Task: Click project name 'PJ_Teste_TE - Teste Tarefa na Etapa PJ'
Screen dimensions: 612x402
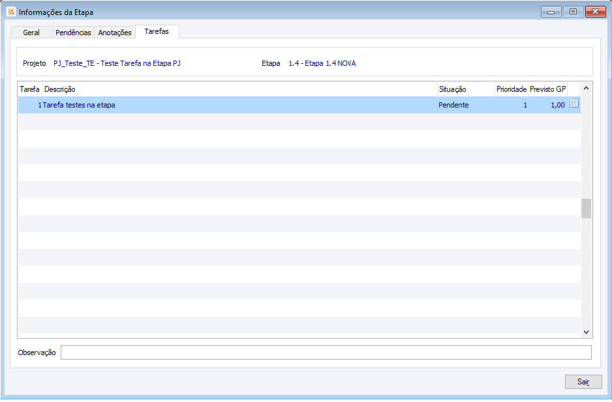Action: point(117,63)
